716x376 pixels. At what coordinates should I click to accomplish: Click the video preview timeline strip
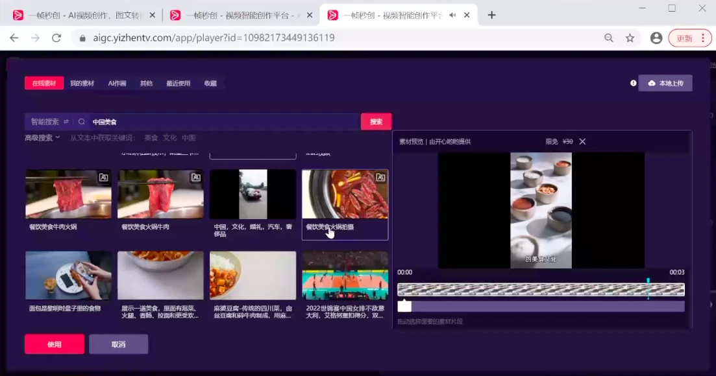point(541,289)
